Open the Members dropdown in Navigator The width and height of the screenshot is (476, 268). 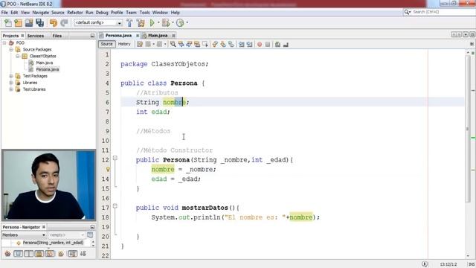pos(24,235)
